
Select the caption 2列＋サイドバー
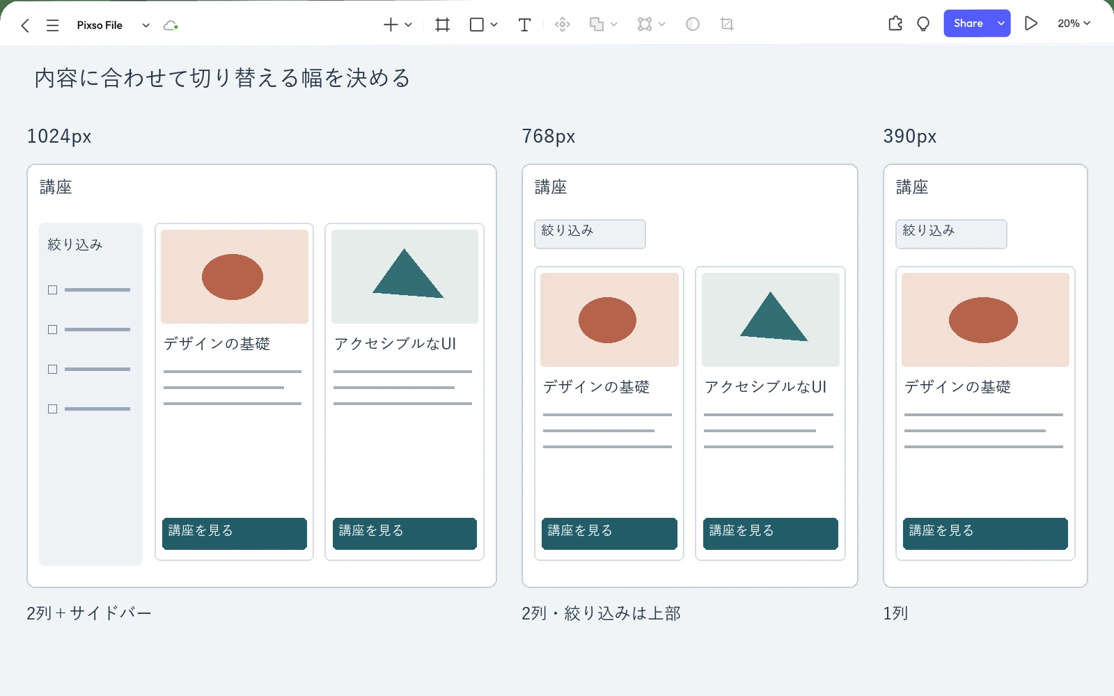coord(89,613)
